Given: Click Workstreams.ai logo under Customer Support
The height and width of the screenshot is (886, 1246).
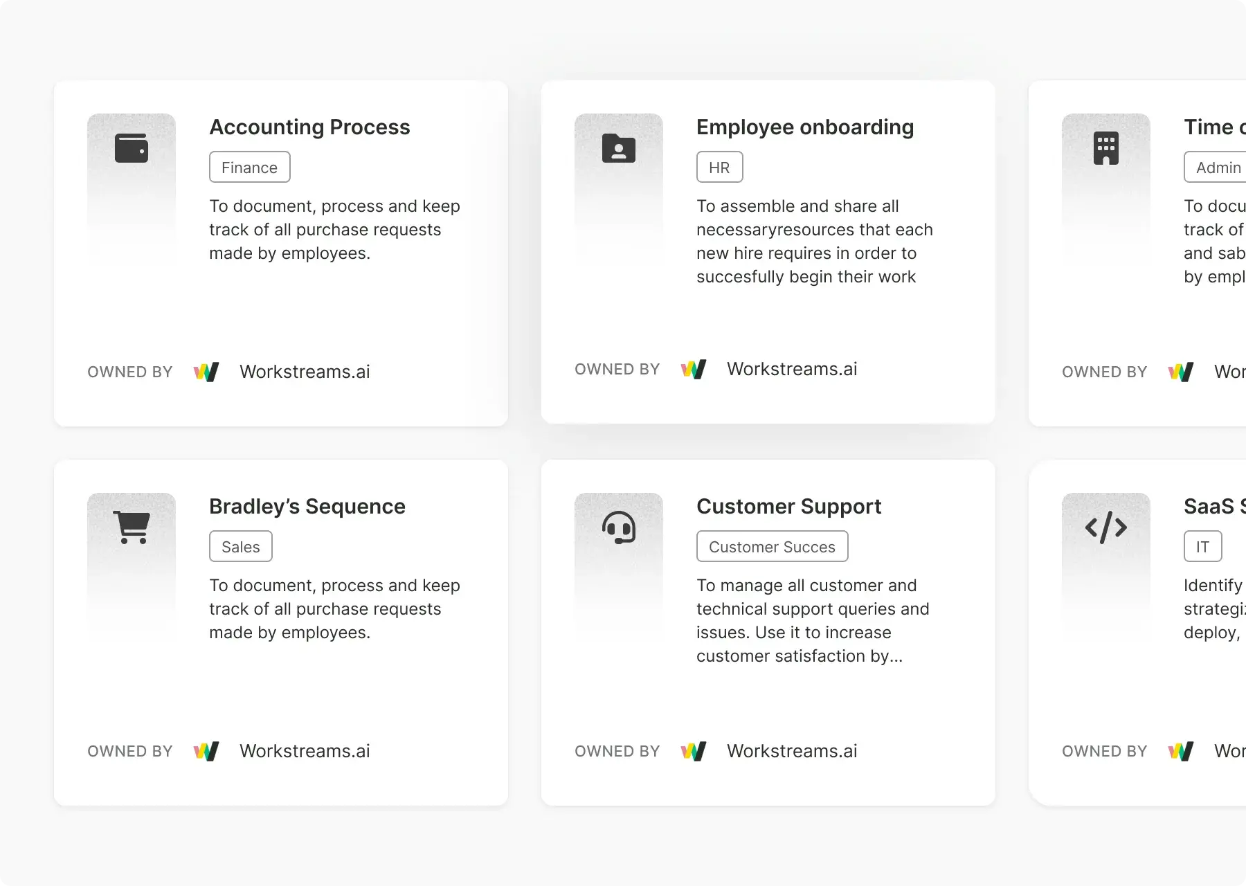Looking at the screenshot, I should pyautogui.click(x=694, y=752).
